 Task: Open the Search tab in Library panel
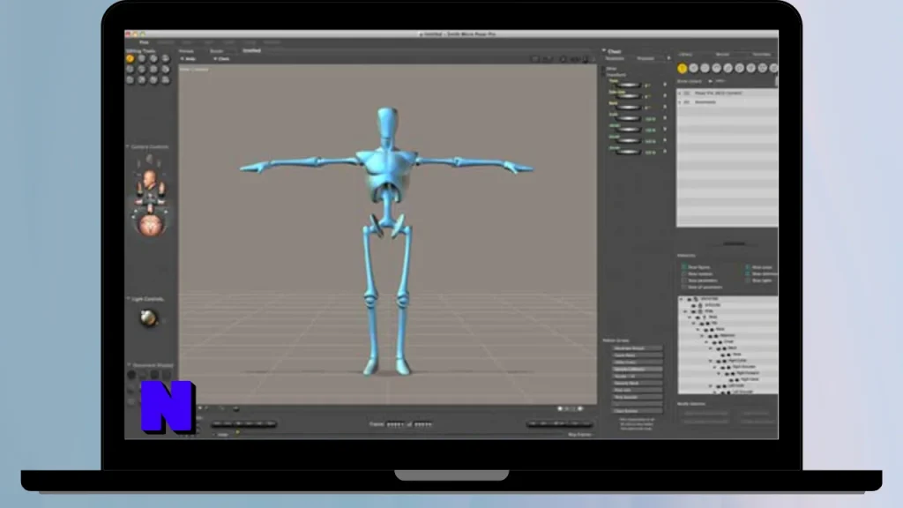(723, 54)
